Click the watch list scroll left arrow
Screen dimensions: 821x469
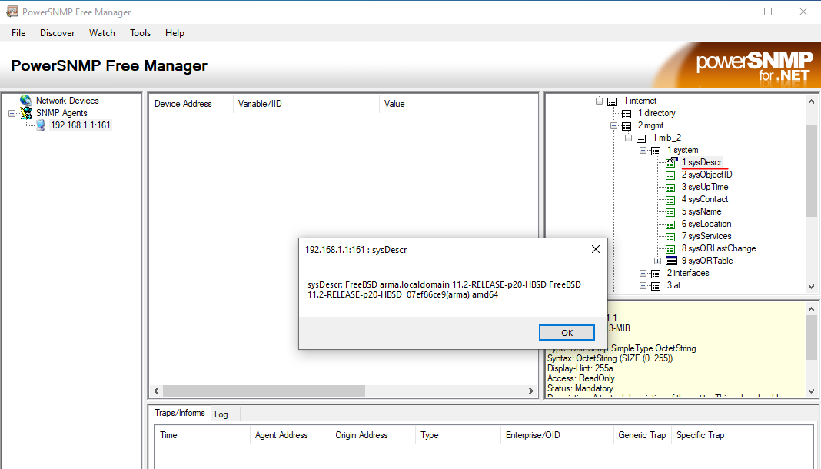pos(156,391)
